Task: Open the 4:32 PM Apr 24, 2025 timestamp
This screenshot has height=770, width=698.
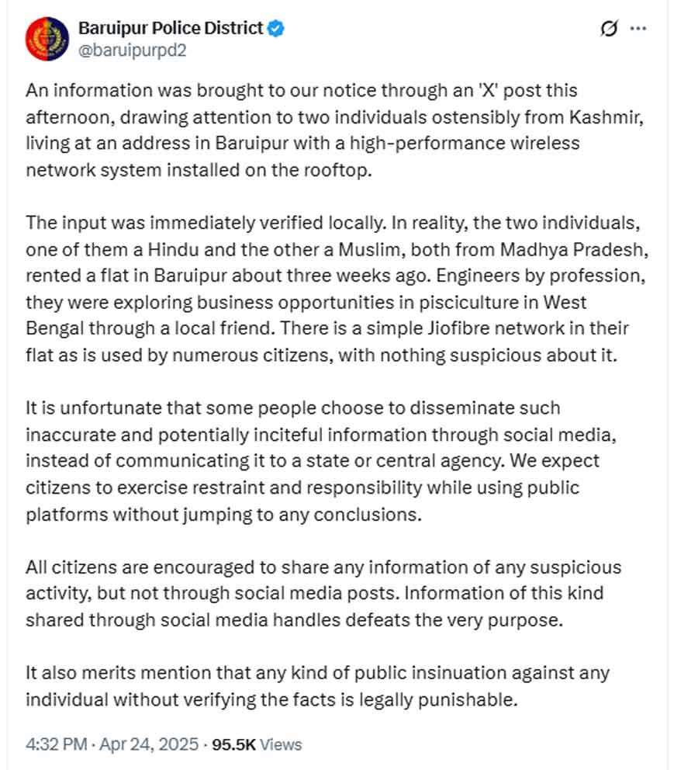Action: pyautogui.click(x=112, y=744)
